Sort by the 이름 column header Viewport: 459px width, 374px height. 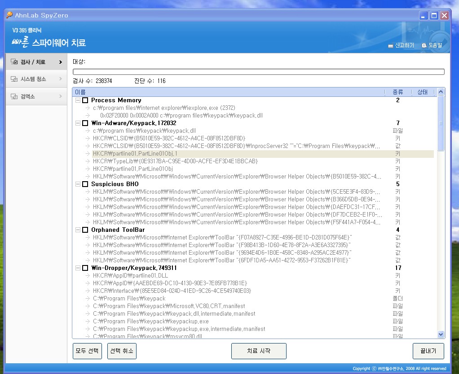click(x=228, y=92)
